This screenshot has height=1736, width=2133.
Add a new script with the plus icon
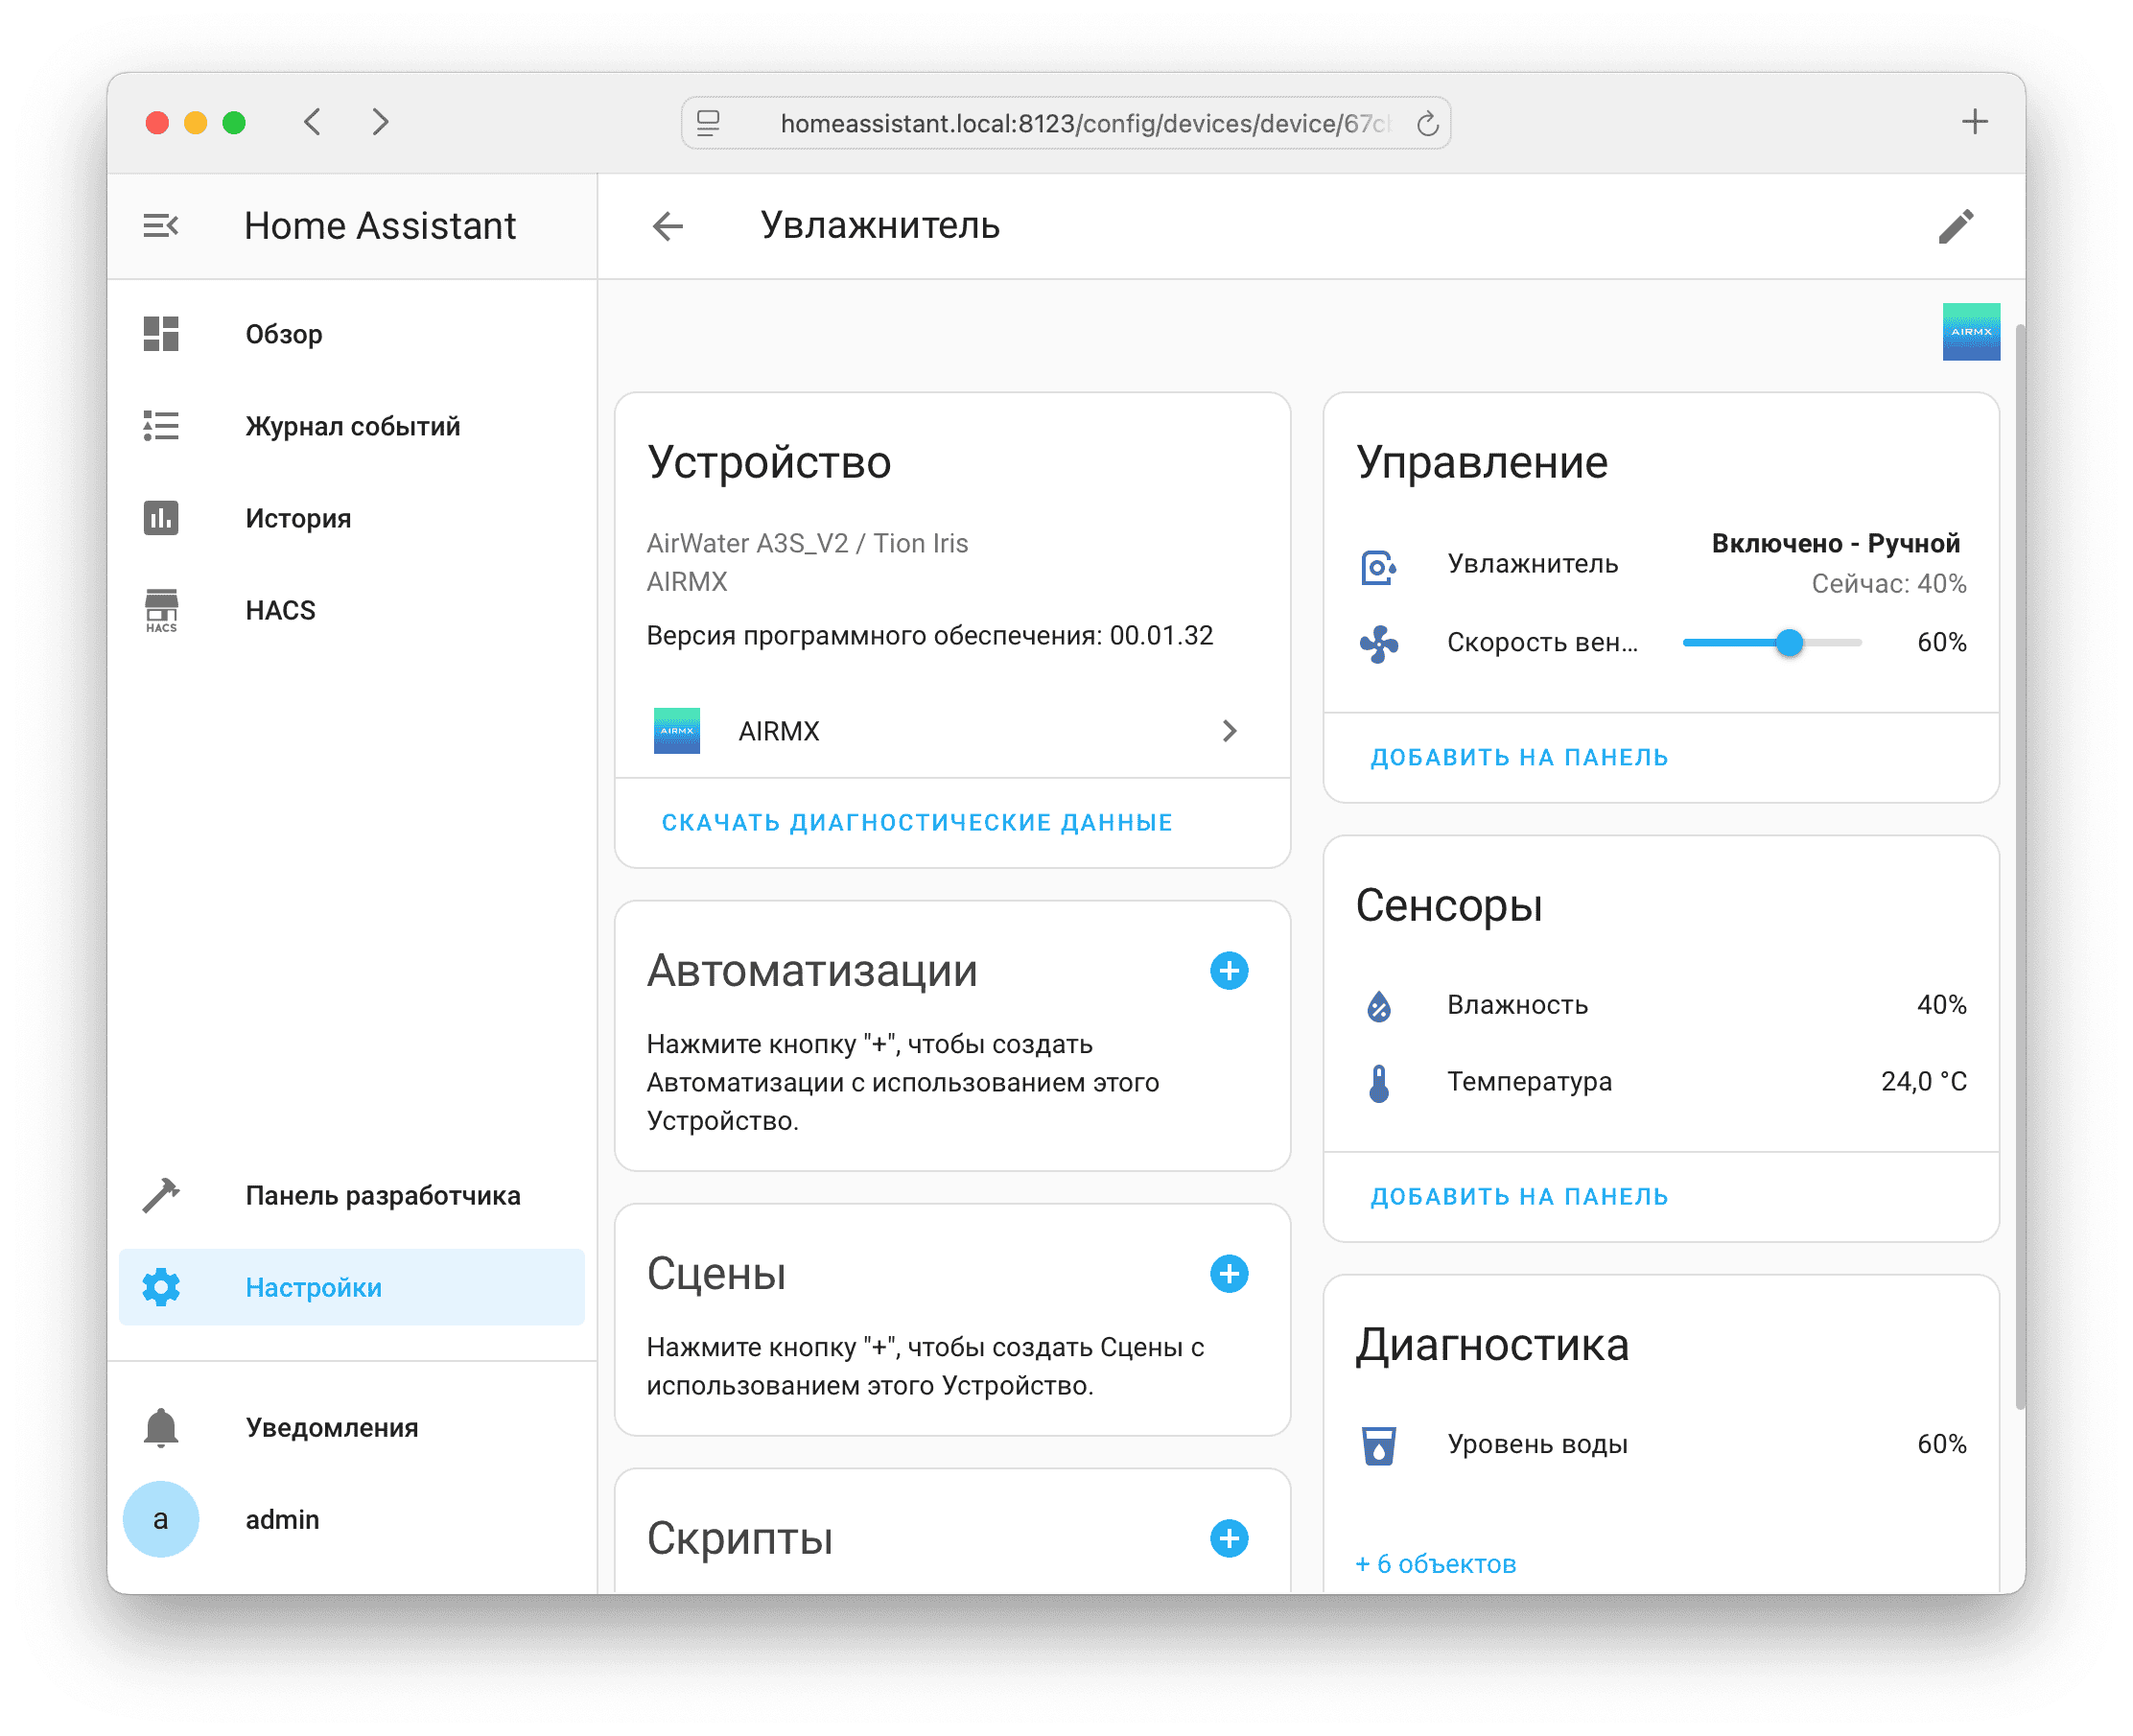point(1228,1538)
